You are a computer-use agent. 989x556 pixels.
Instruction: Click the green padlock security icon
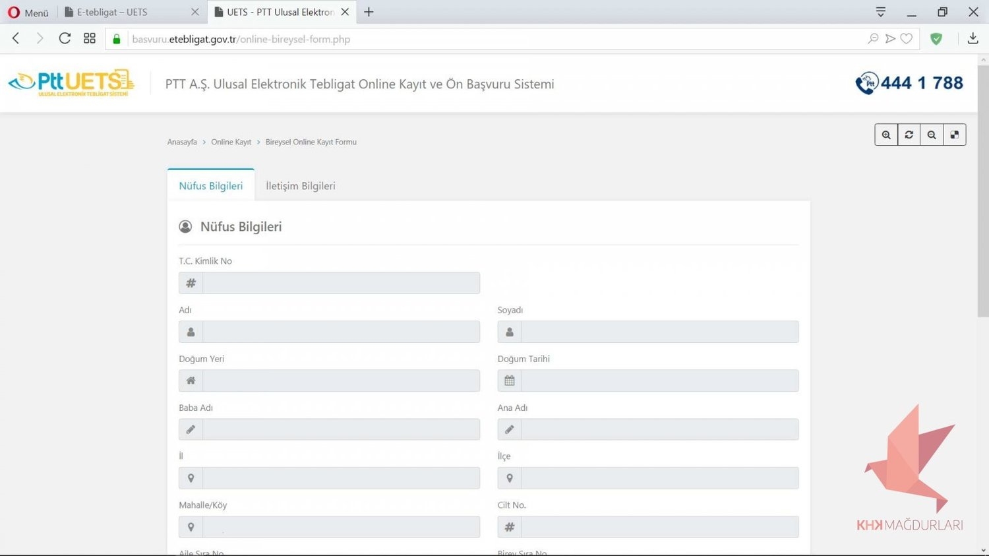point(117,39)
